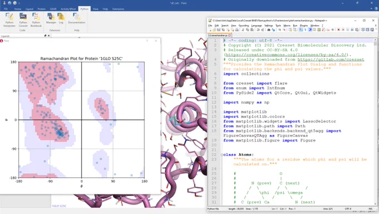Viewport: 379px width, 214px height.
Task: Click the 'Python file' status bar entry
Action: [x=213, y=208]
